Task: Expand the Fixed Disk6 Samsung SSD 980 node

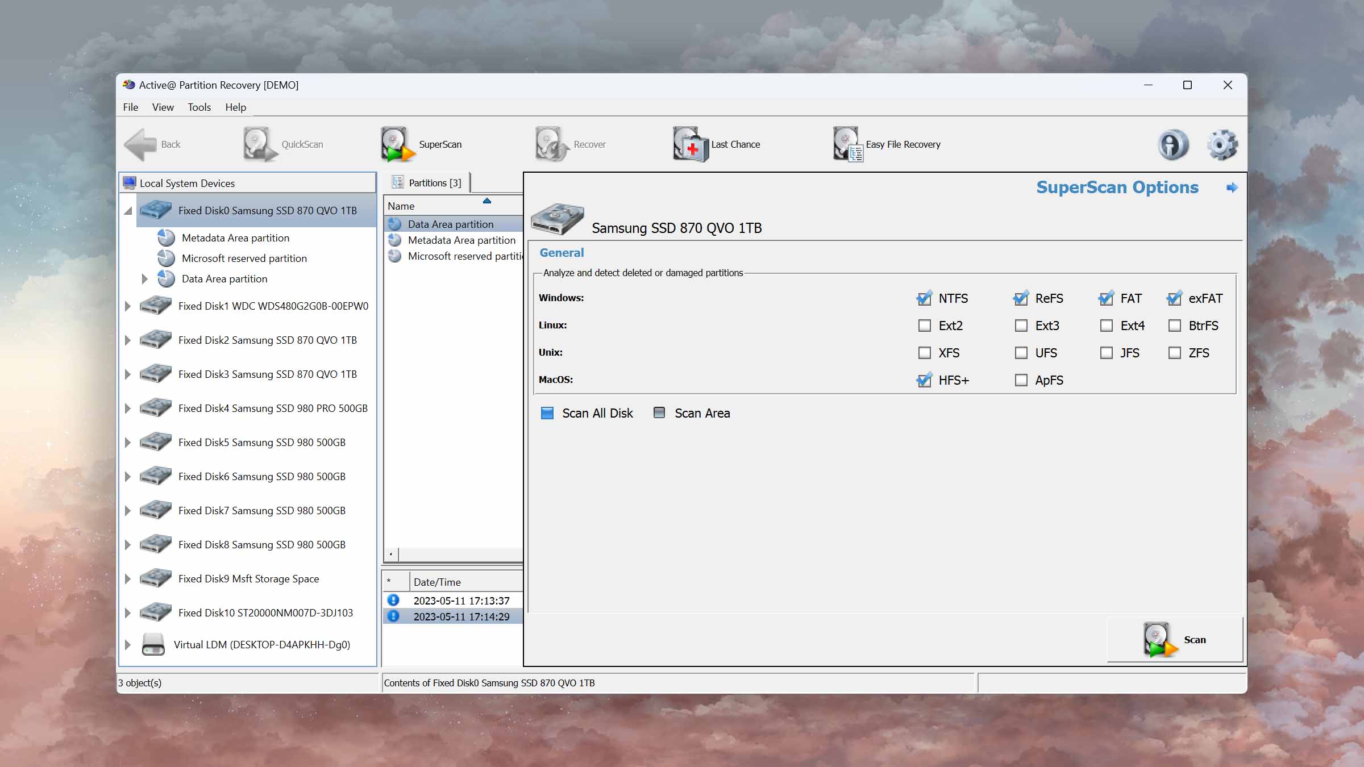Action: click(x=128, y=476)
